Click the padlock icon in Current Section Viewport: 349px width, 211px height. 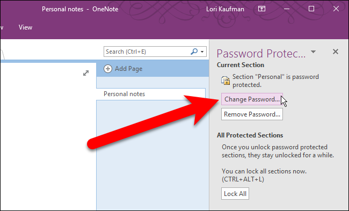click(226, 81)
